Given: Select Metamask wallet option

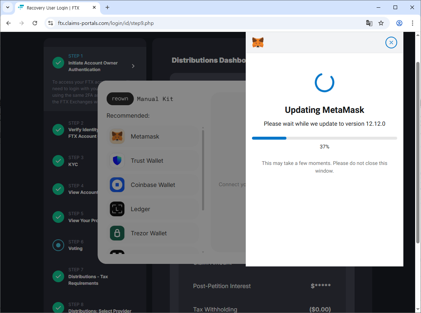Looking at the screenshot, I should [x=153, y=136].
